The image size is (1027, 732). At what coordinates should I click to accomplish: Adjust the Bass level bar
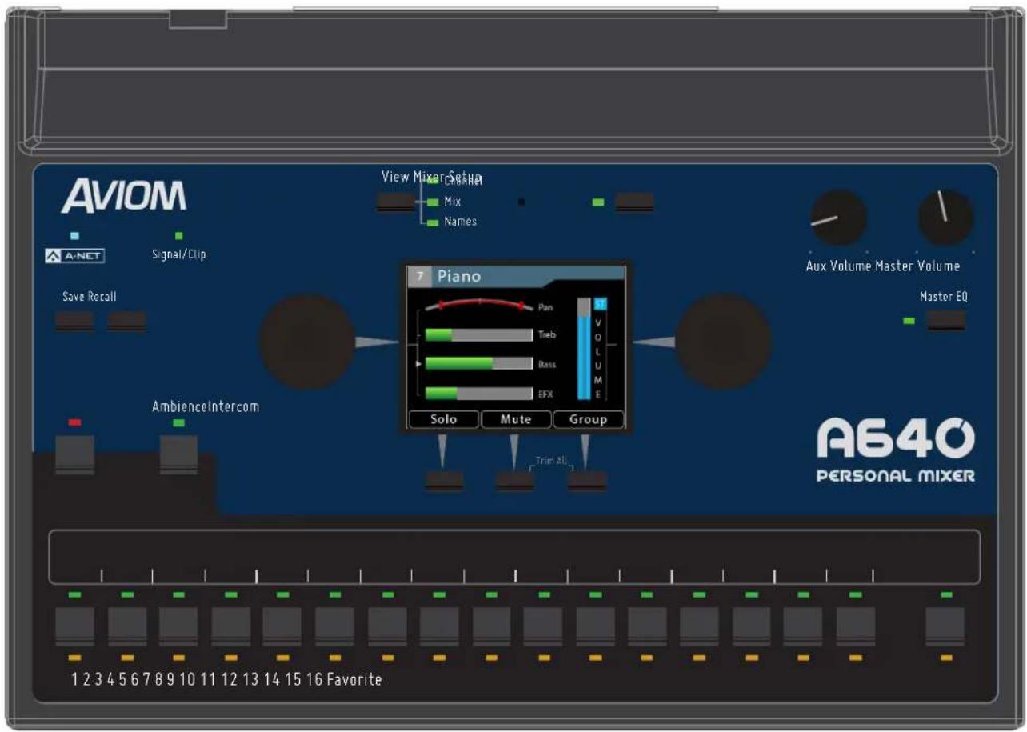coord(478,363)
